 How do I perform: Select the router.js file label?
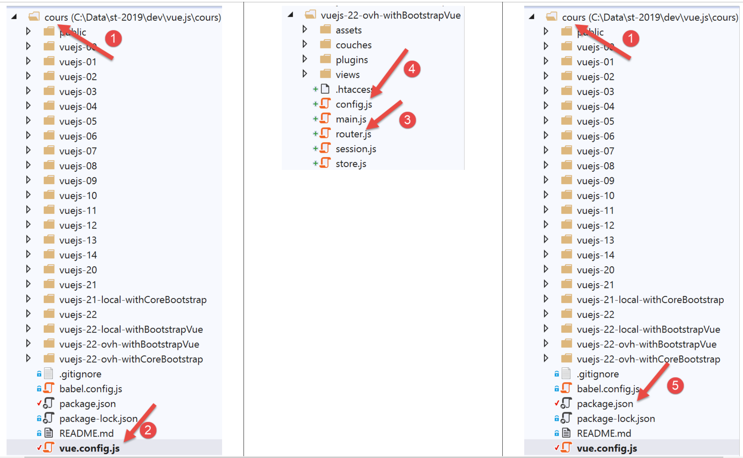click(353, 134)
